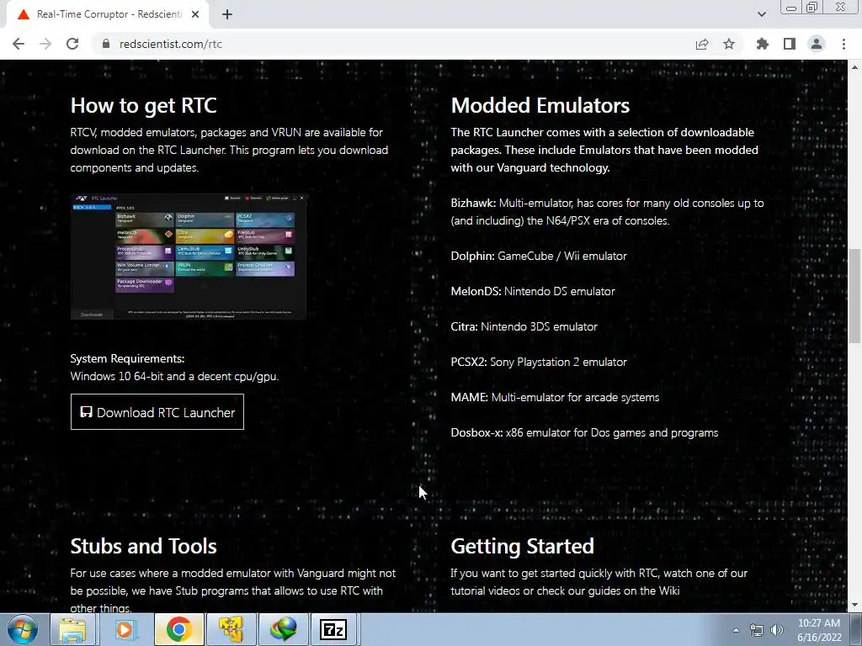This screenshot has height=646, width=862.
Task: Expand the tab search chevron
Action: point(761,14)
